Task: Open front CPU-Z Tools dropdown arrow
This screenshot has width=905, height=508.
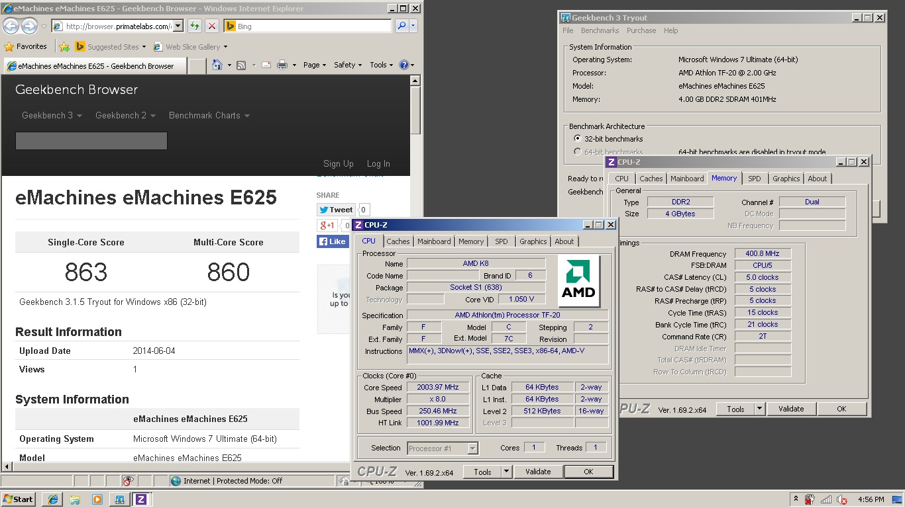Action: point(506,472)
